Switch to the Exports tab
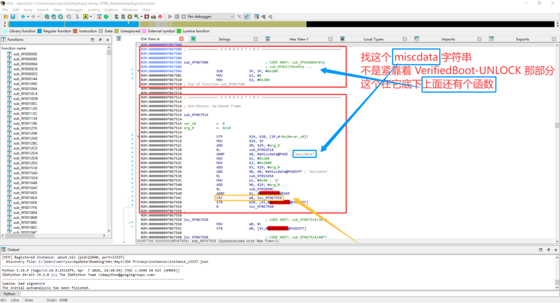The width and height of the screenshot is (560, 303). pyautogui.click(x=522, y=39)
